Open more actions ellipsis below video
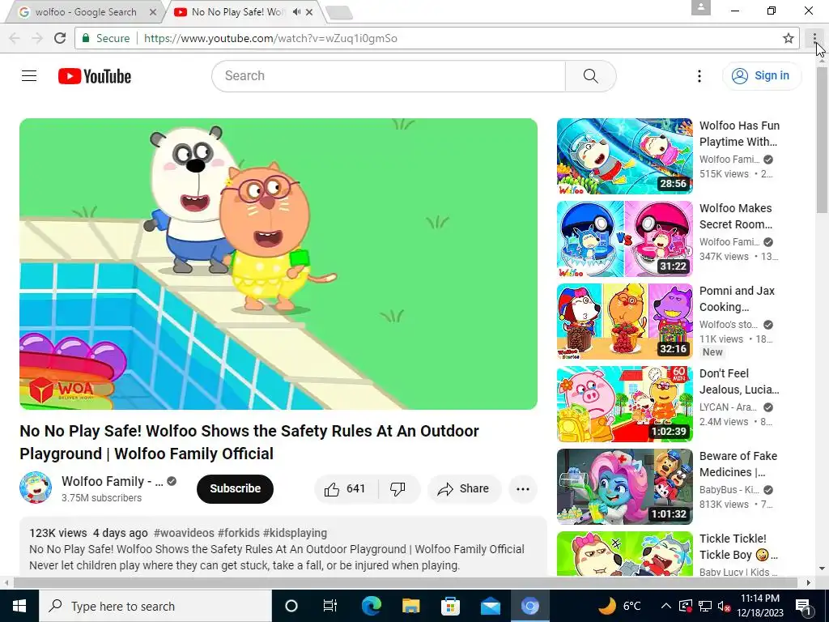The image size is (829, 622). pos(523,488)
